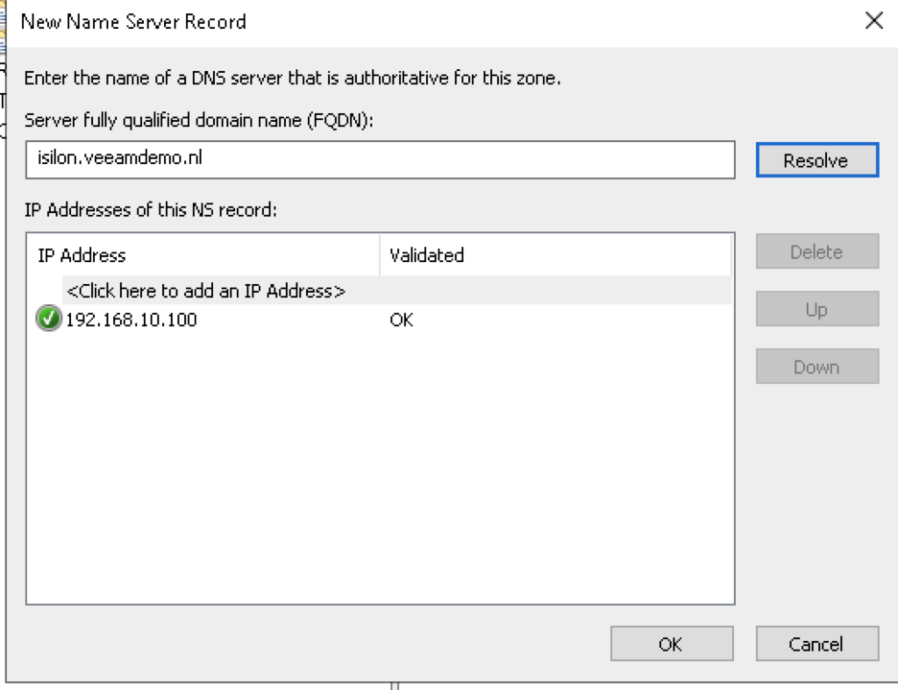Click the Validated column header
The width and height of the screenshot is (898, 690).
pos(427,255)
